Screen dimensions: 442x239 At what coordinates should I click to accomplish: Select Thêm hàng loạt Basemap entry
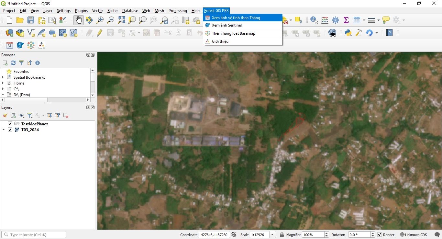[x=233, y=33]
